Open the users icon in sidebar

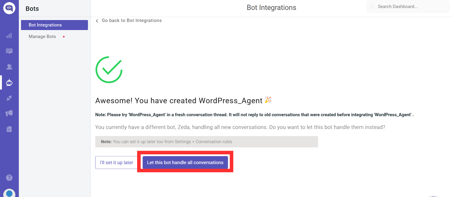[x=9, y=67]
